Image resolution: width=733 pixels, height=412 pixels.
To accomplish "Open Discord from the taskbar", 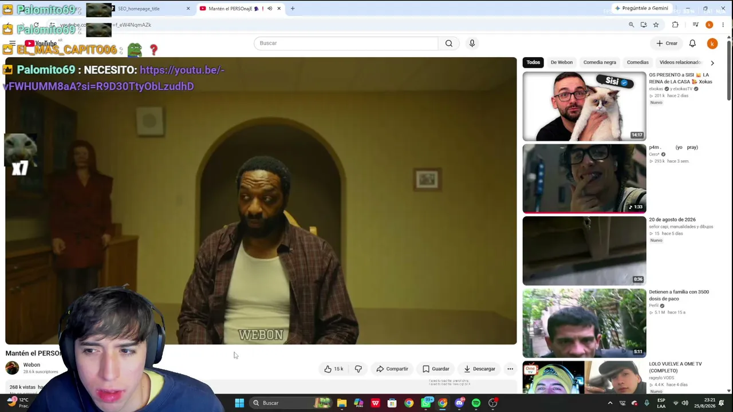I will pyautogui.click(x=459, y=403).
